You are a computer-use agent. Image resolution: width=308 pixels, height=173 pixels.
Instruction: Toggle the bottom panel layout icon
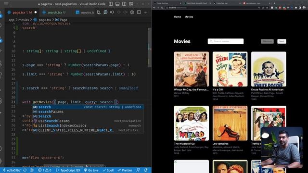(x=117, y=4)
